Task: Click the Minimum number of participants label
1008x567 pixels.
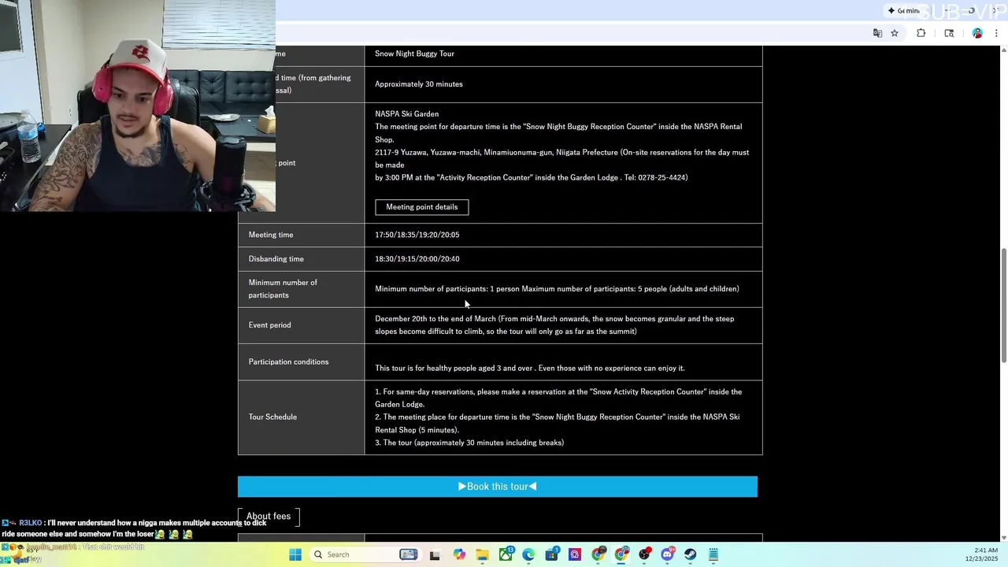Action: point(283,289)
